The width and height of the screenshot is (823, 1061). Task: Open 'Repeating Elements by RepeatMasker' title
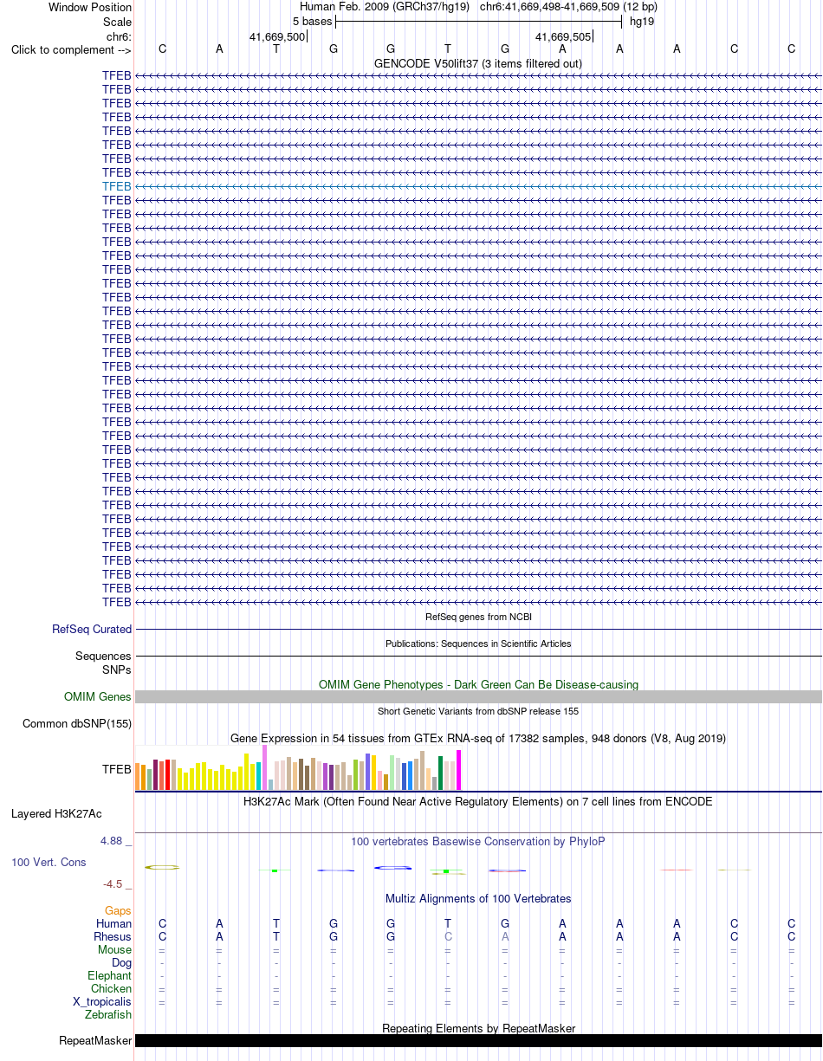pyautogui.click(x=478, y=1028)
